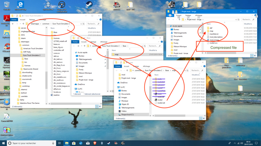Open Accueil tab in Euro Truck Simulator 2 window
The image size is (261, 146).
23,20
